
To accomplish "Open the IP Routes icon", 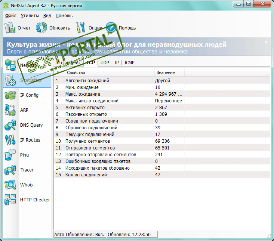I will coord(10,140).
